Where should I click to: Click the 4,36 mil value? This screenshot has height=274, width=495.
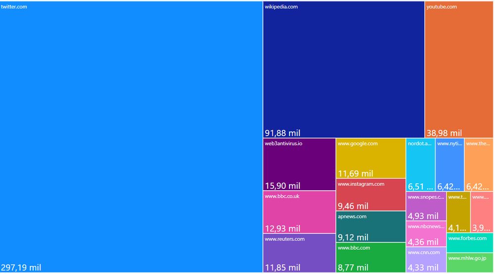coord(423,242)
